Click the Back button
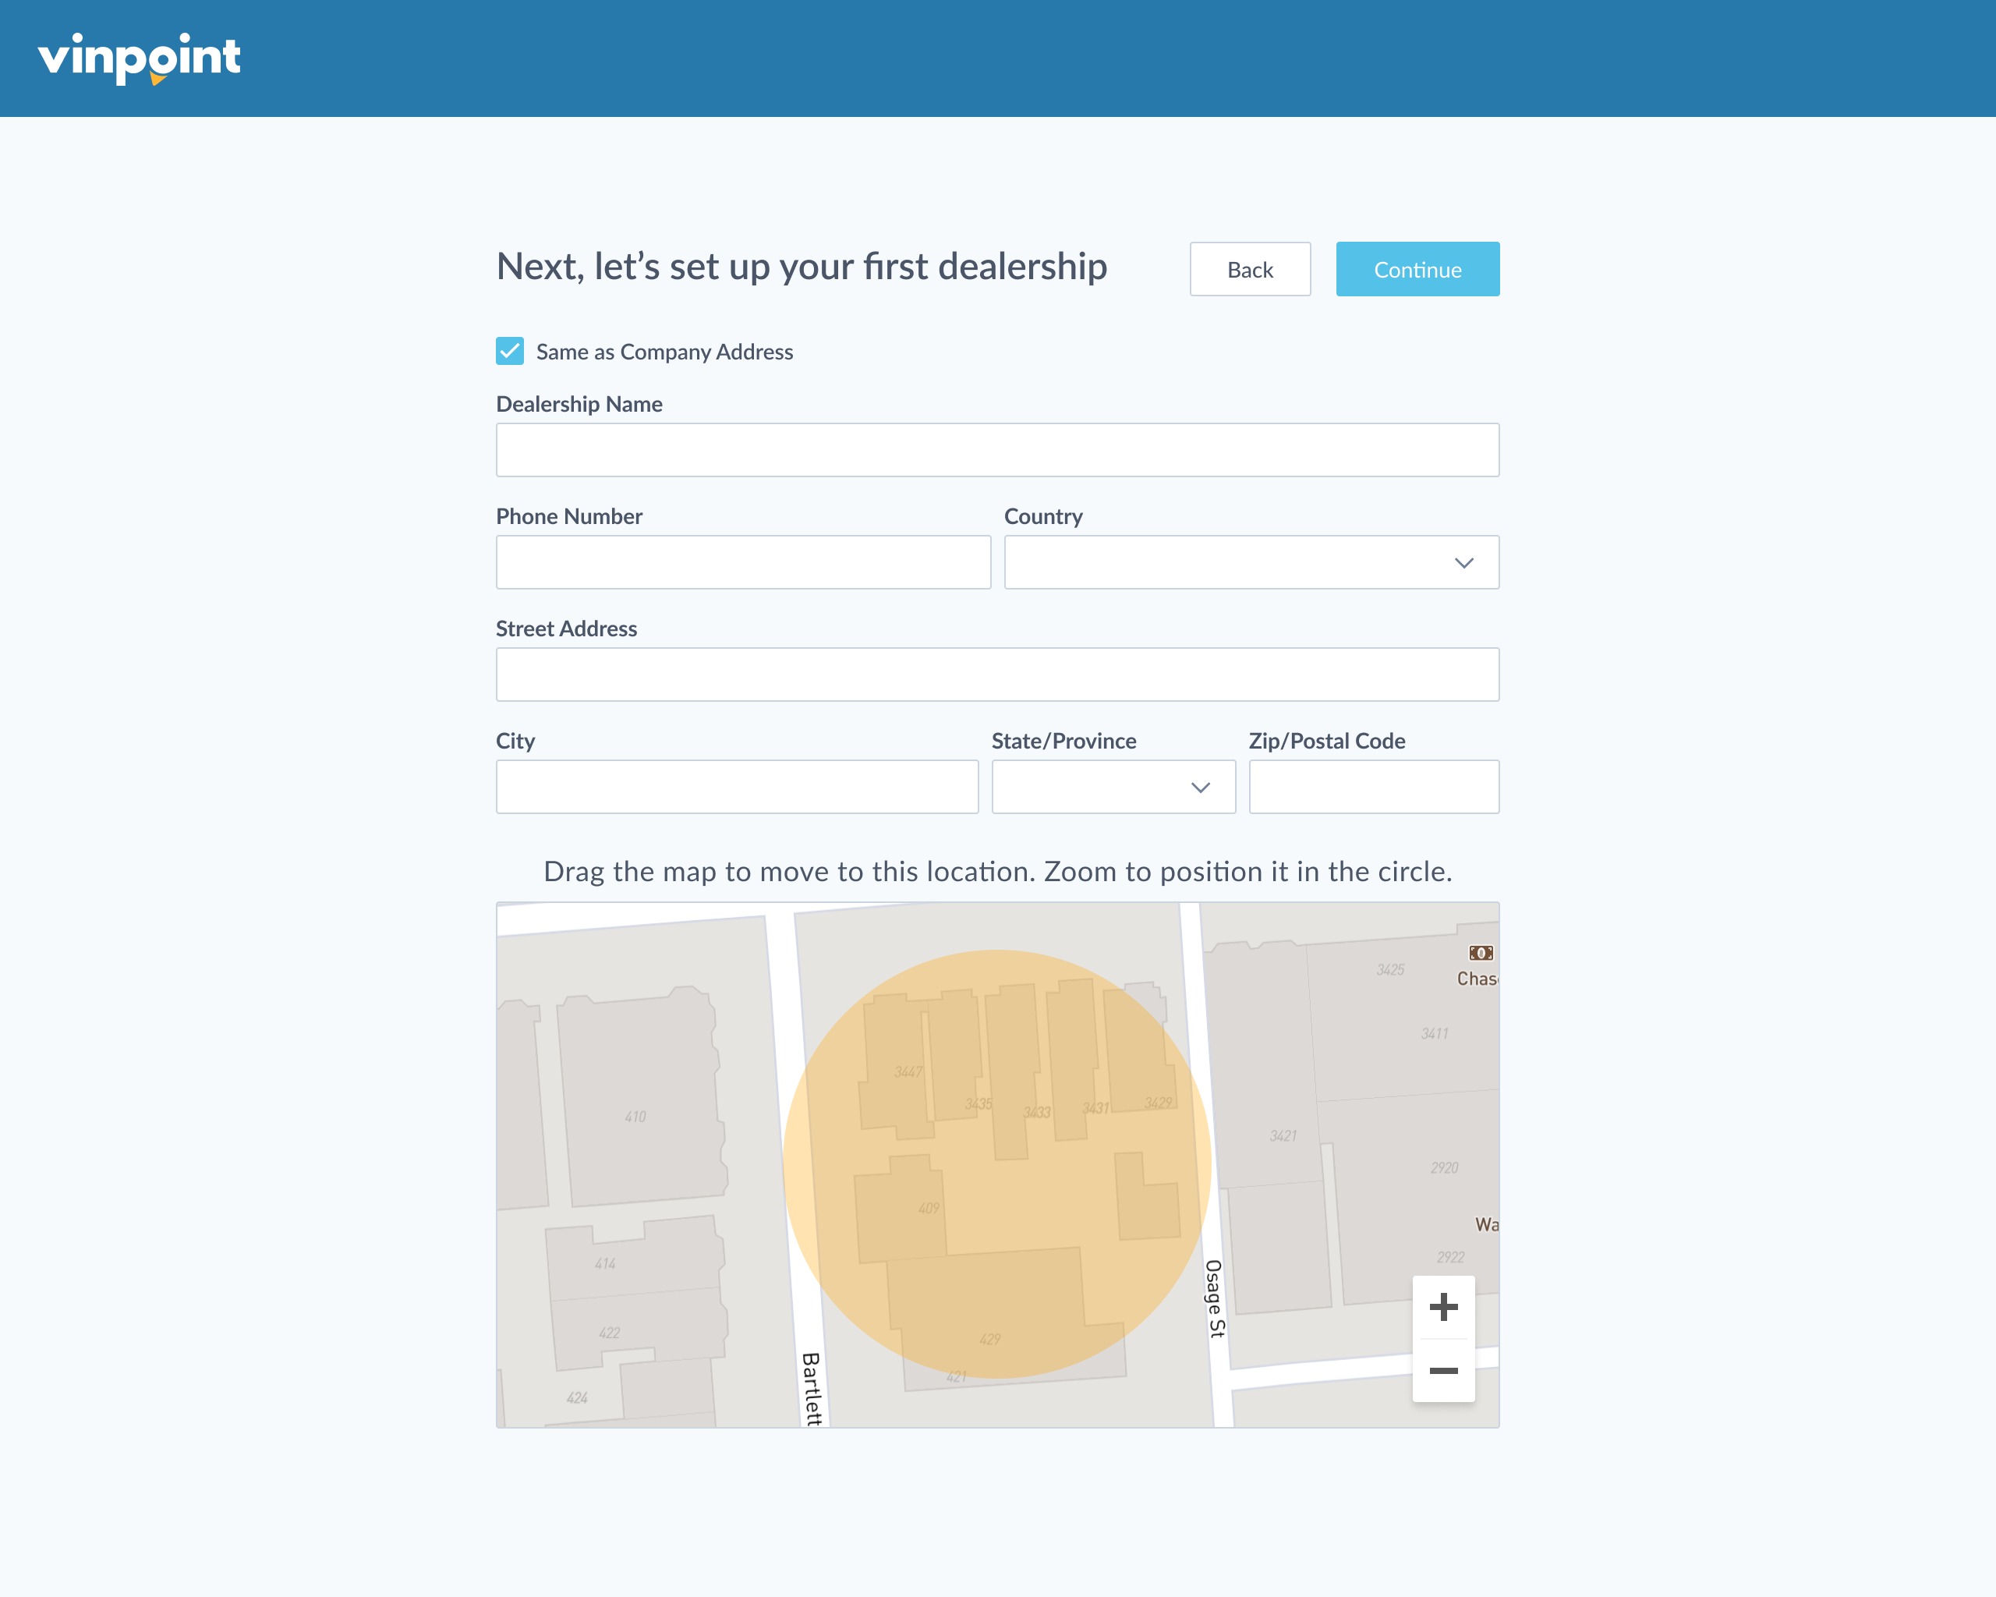The image size is (1996, 1597). [x=1250, y=268]
